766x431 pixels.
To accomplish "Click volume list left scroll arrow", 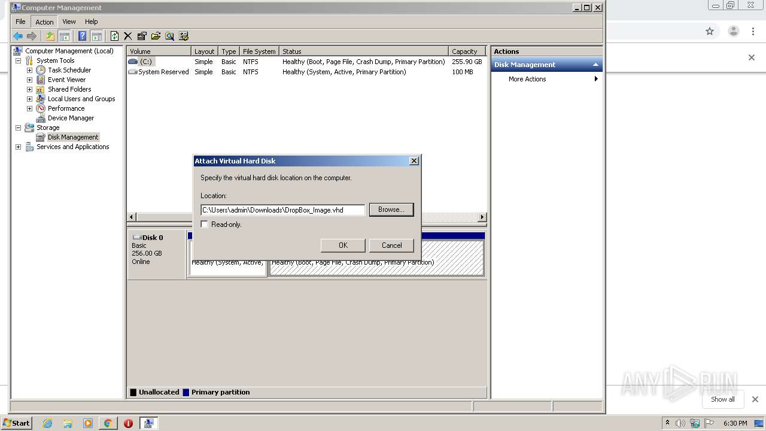I will 132,217.
